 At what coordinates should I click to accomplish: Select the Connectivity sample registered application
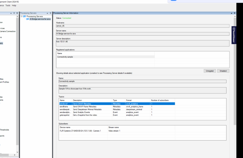[65, 57]
